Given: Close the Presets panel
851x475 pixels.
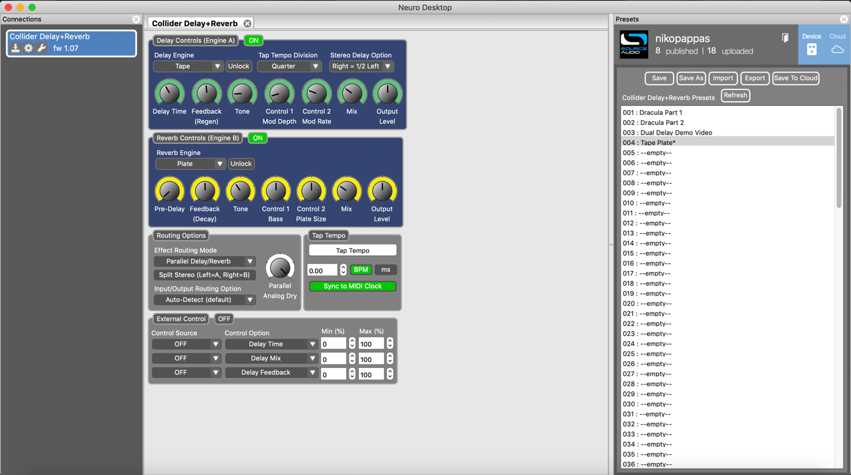Looking at the screenshot, I should [844, 19].
